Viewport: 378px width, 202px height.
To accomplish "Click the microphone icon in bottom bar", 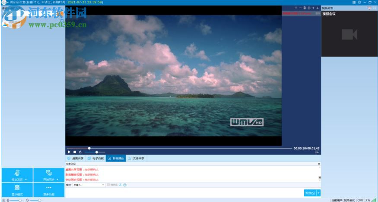I will tap(8, 200).
